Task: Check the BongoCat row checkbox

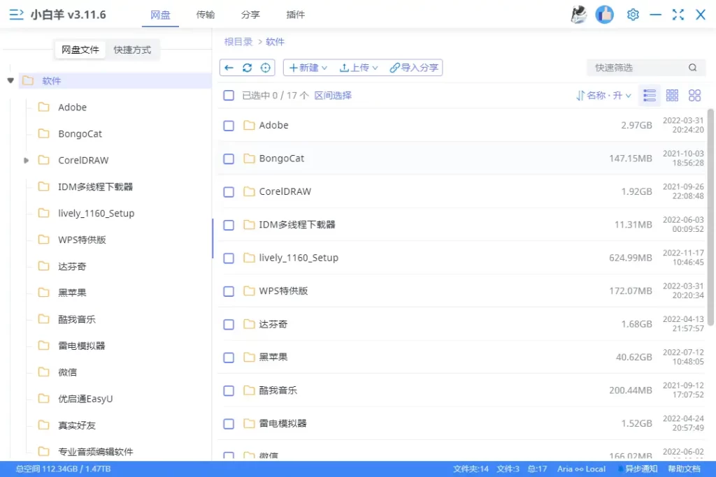Action: [x=229, y=159]
